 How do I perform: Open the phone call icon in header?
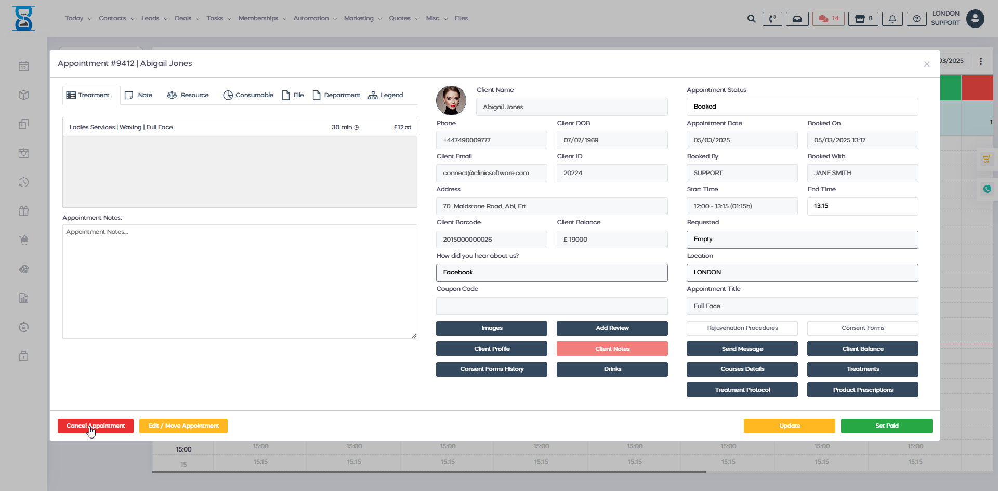click(772, 19)
